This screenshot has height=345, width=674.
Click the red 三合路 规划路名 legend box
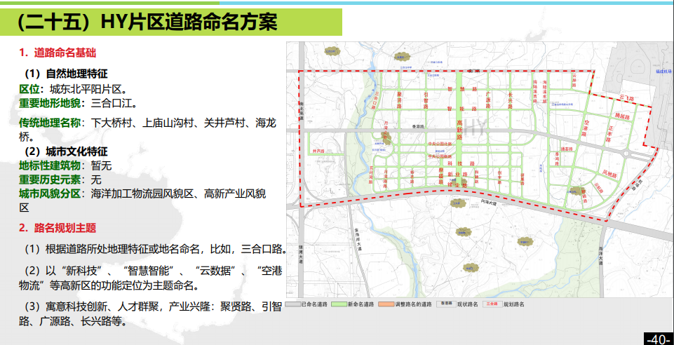click(x=492, y=304)
